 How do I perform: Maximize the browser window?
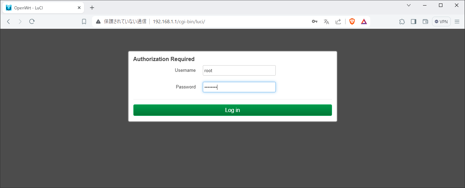tap(441, 5)
